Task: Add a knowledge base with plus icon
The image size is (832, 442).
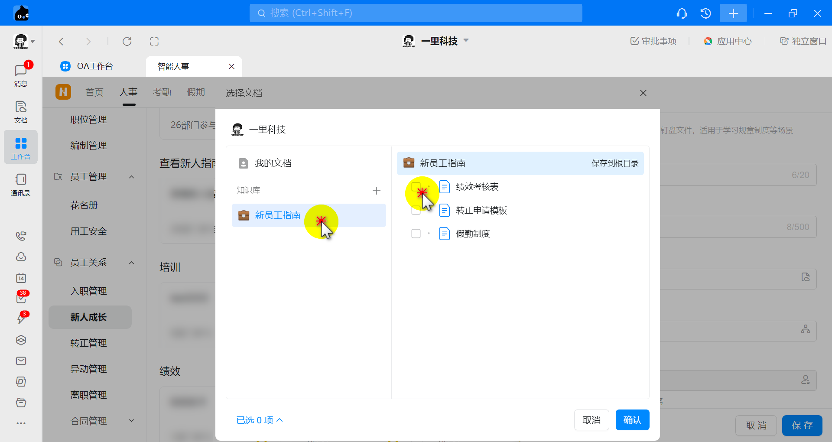Action: click(376, 191)
